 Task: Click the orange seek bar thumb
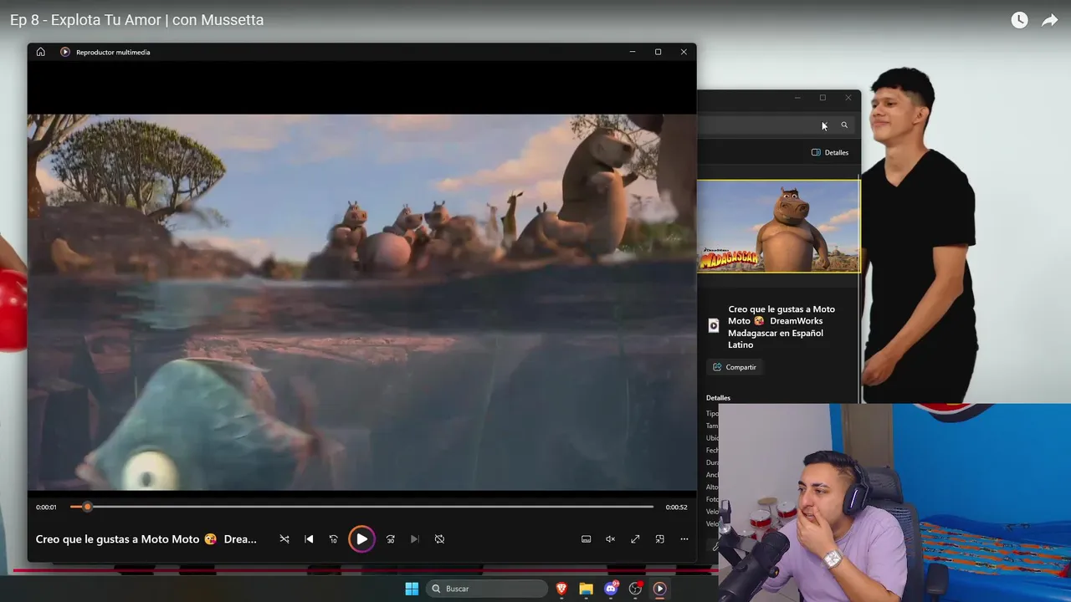(x=87, y=507)
